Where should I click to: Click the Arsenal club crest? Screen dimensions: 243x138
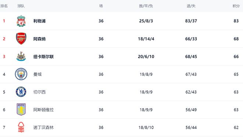pyautogui.click(x=21, y=39)
